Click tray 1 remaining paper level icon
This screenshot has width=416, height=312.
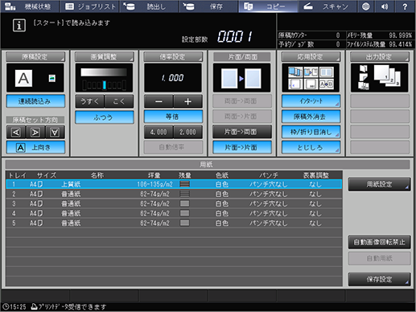[185, 184]
